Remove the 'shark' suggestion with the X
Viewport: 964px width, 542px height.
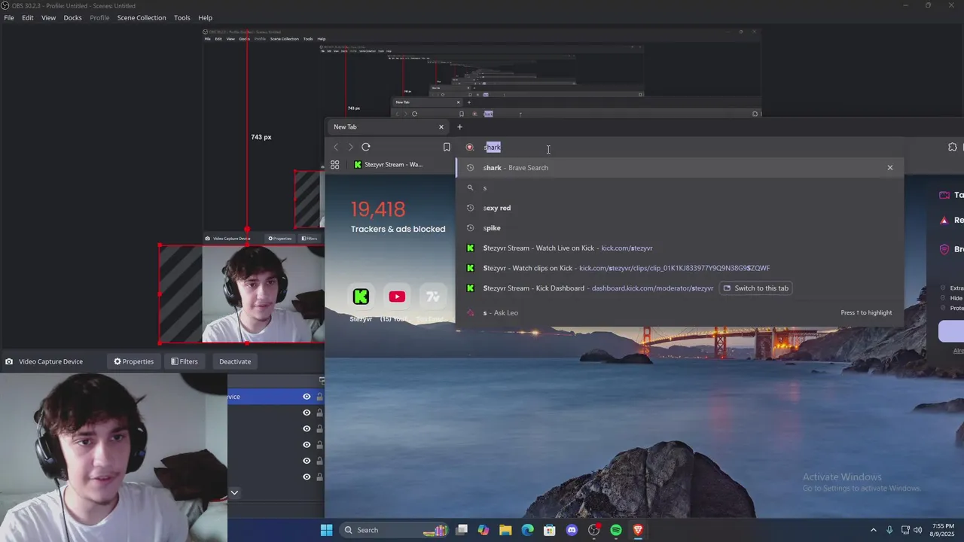click(x=890, y=168)
